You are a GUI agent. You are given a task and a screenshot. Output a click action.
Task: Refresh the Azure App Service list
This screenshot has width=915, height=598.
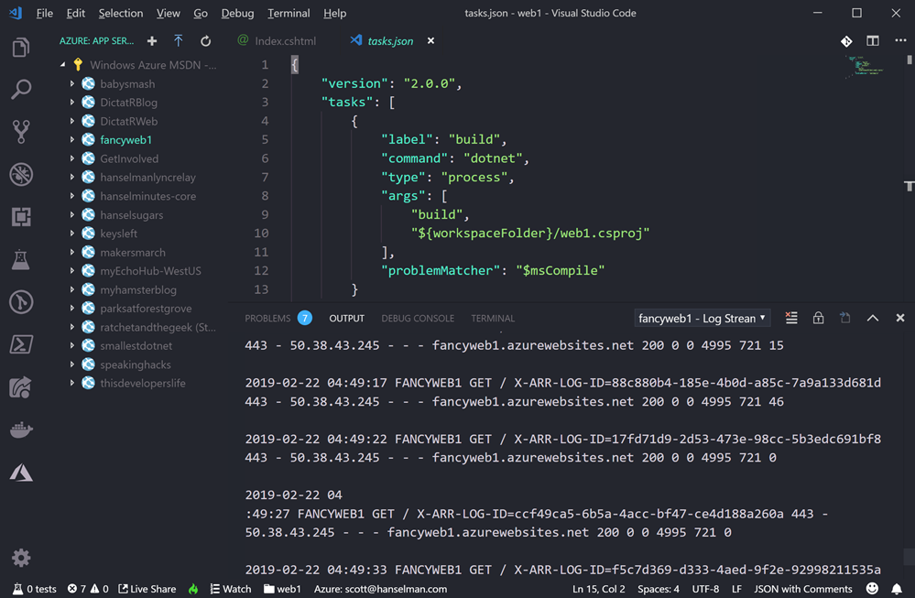tap(205, 41)
